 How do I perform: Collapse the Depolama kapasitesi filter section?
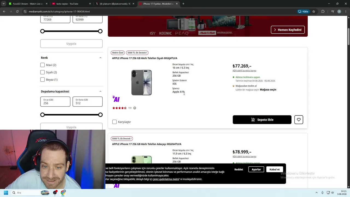(100, 91)
